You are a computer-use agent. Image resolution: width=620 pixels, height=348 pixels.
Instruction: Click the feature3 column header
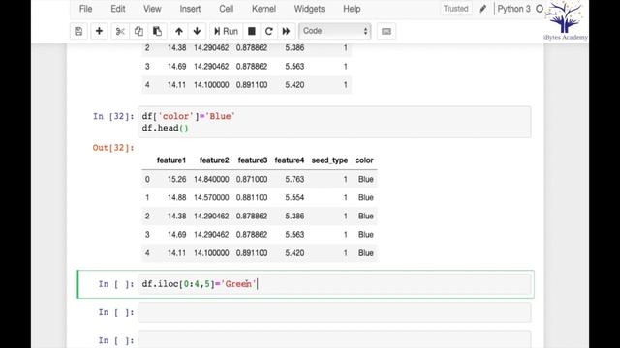pos(253,160)
